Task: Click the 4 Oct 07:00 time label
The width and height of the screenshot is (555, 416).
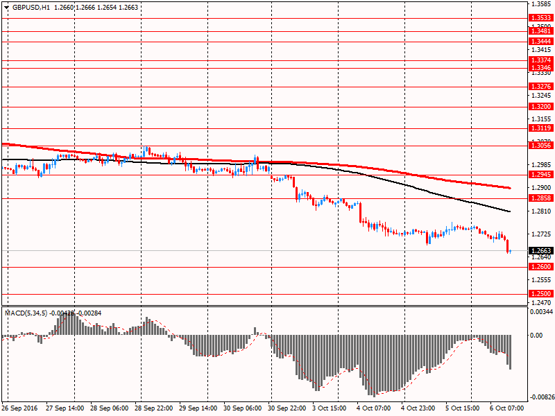Action: tap(374, 408)
